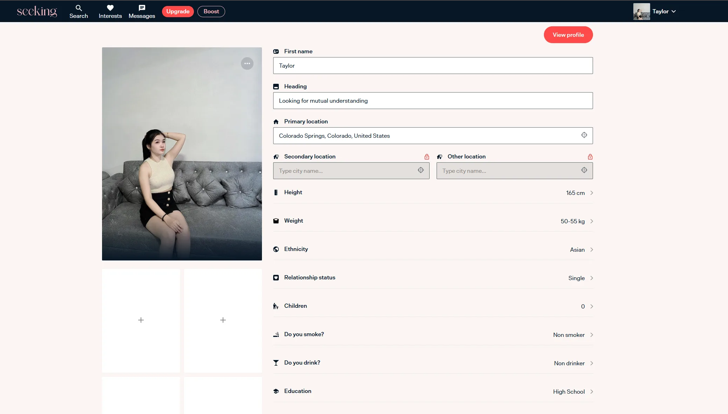Click the Heading text field
Screen dimensions: 728x414
(433, 101)
